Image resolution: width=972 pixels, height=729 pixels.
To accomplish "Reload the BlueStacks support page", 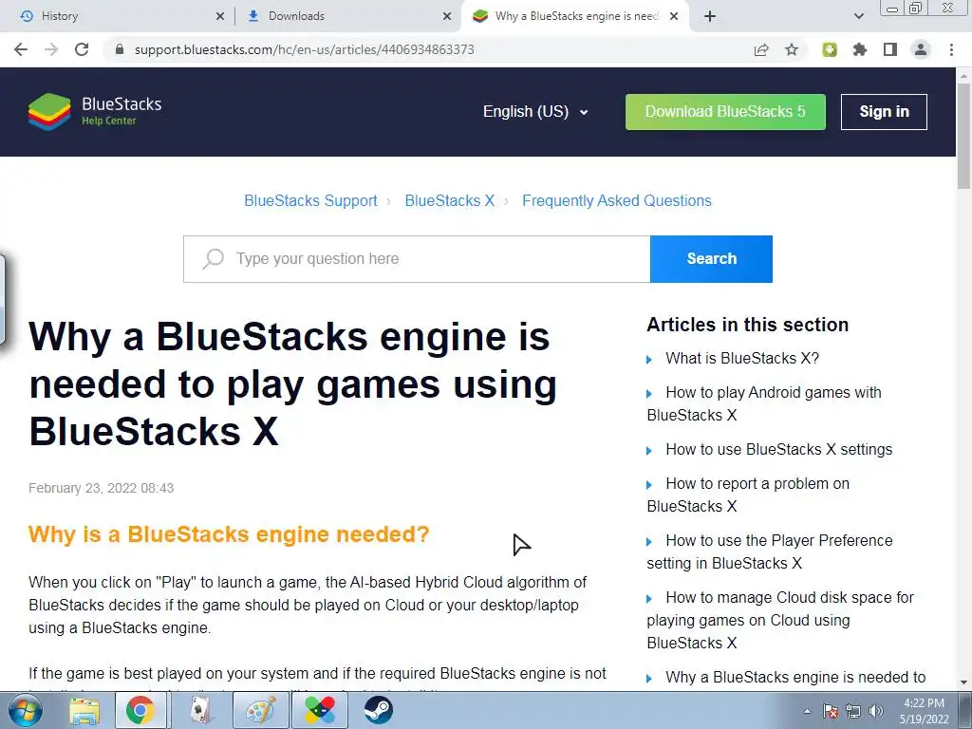I will pos(82,49).
